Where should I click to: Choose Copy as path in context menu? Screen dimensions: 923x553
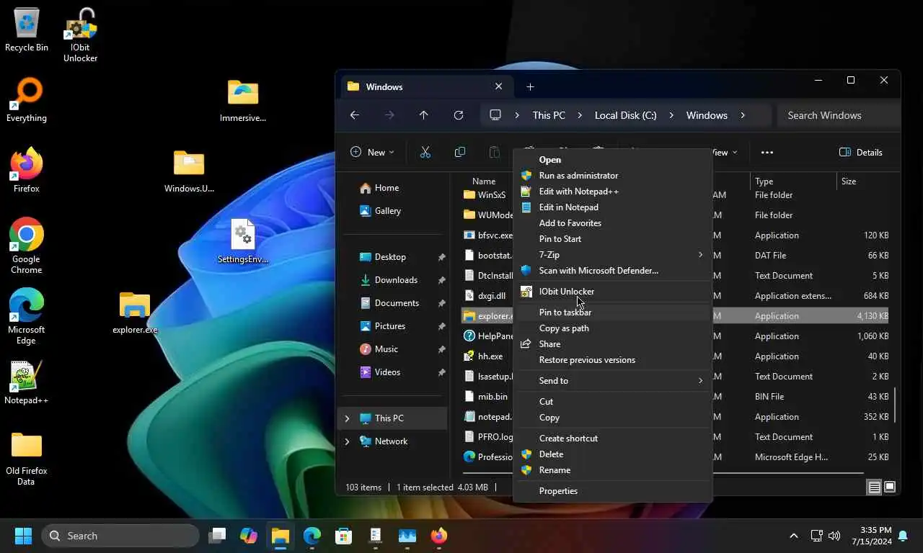click(x=612, y=328)
